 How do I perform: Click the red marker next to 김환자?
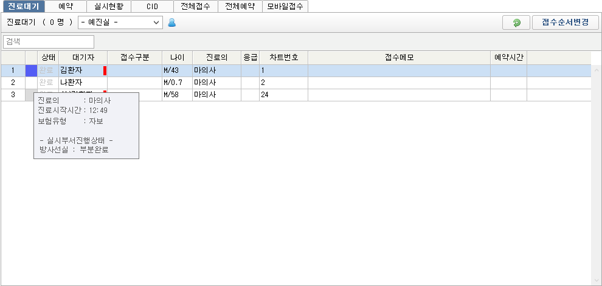click(105, 70)
